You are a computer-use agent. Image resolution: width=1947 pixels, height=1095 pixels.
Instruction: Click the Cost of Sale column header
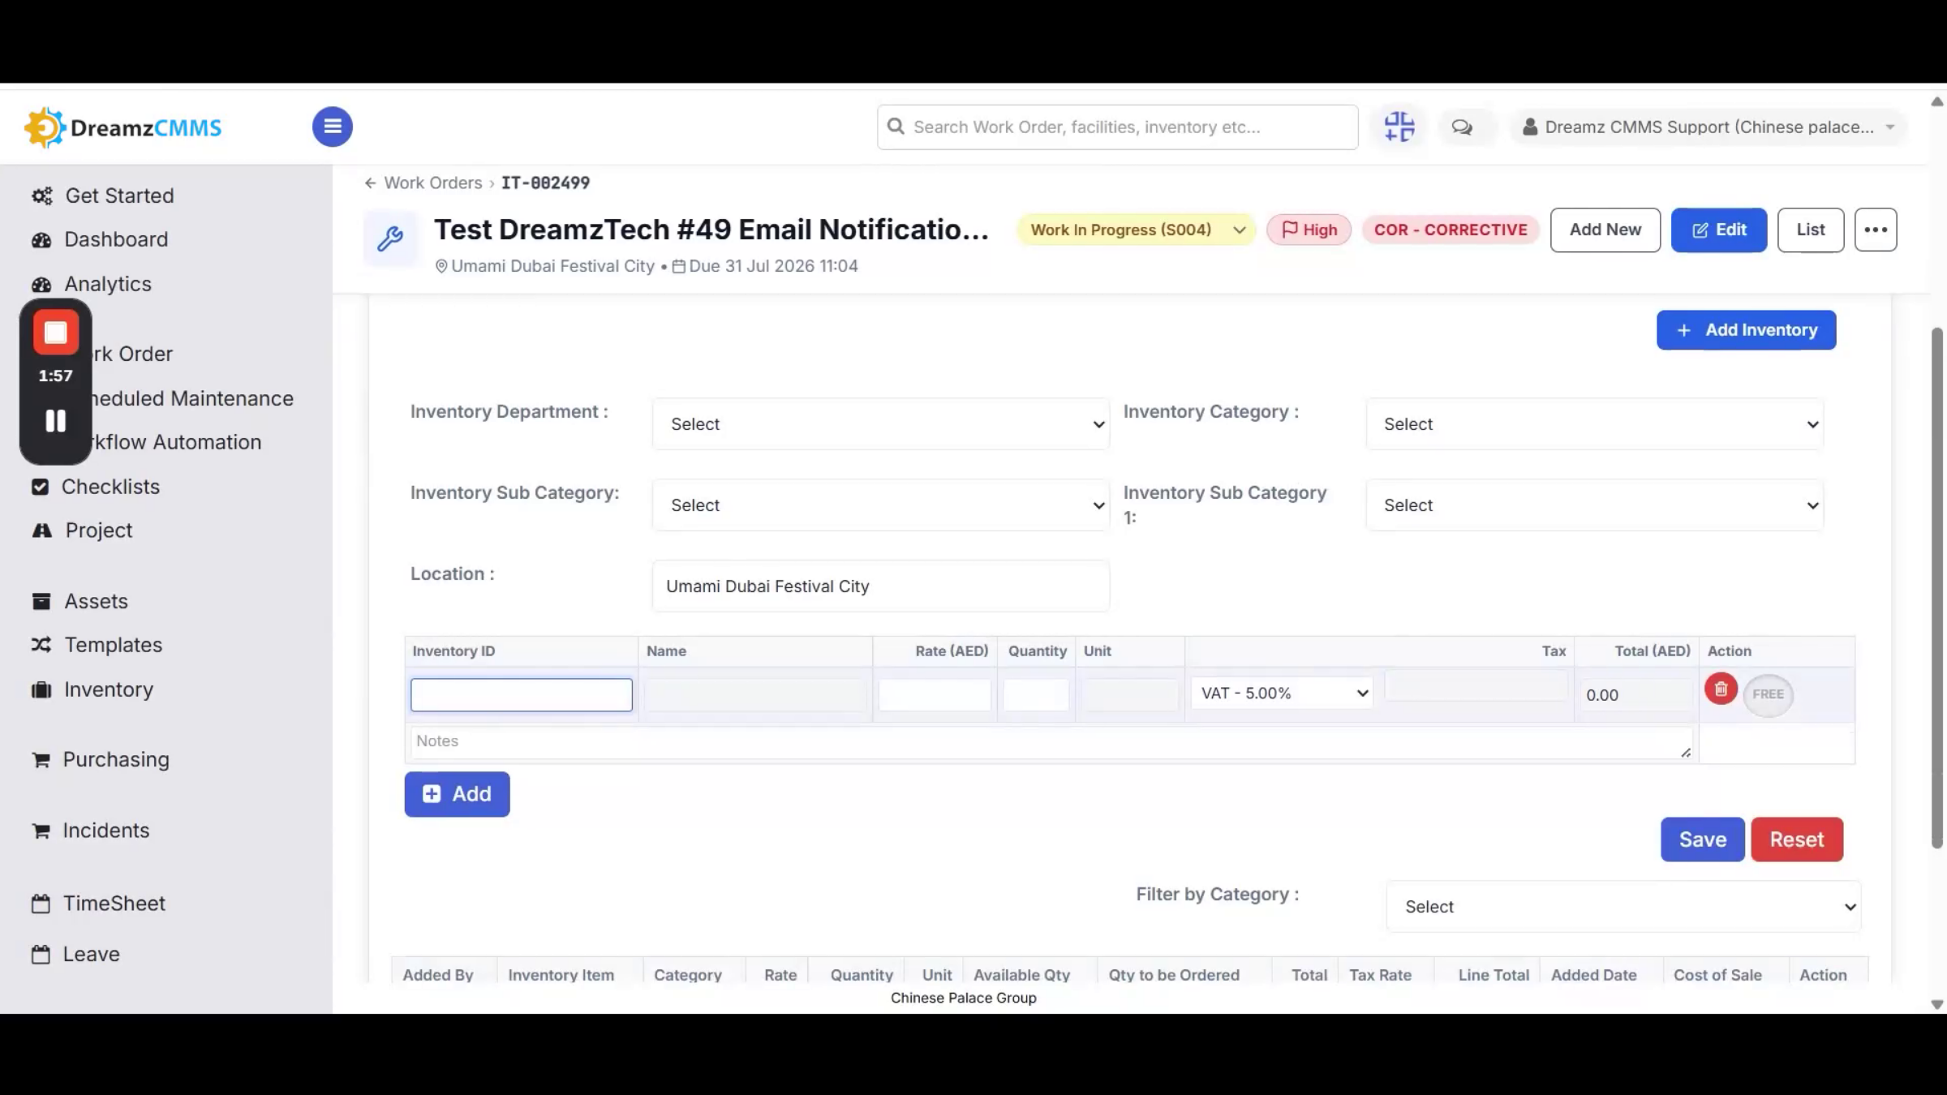[1717, 975]
